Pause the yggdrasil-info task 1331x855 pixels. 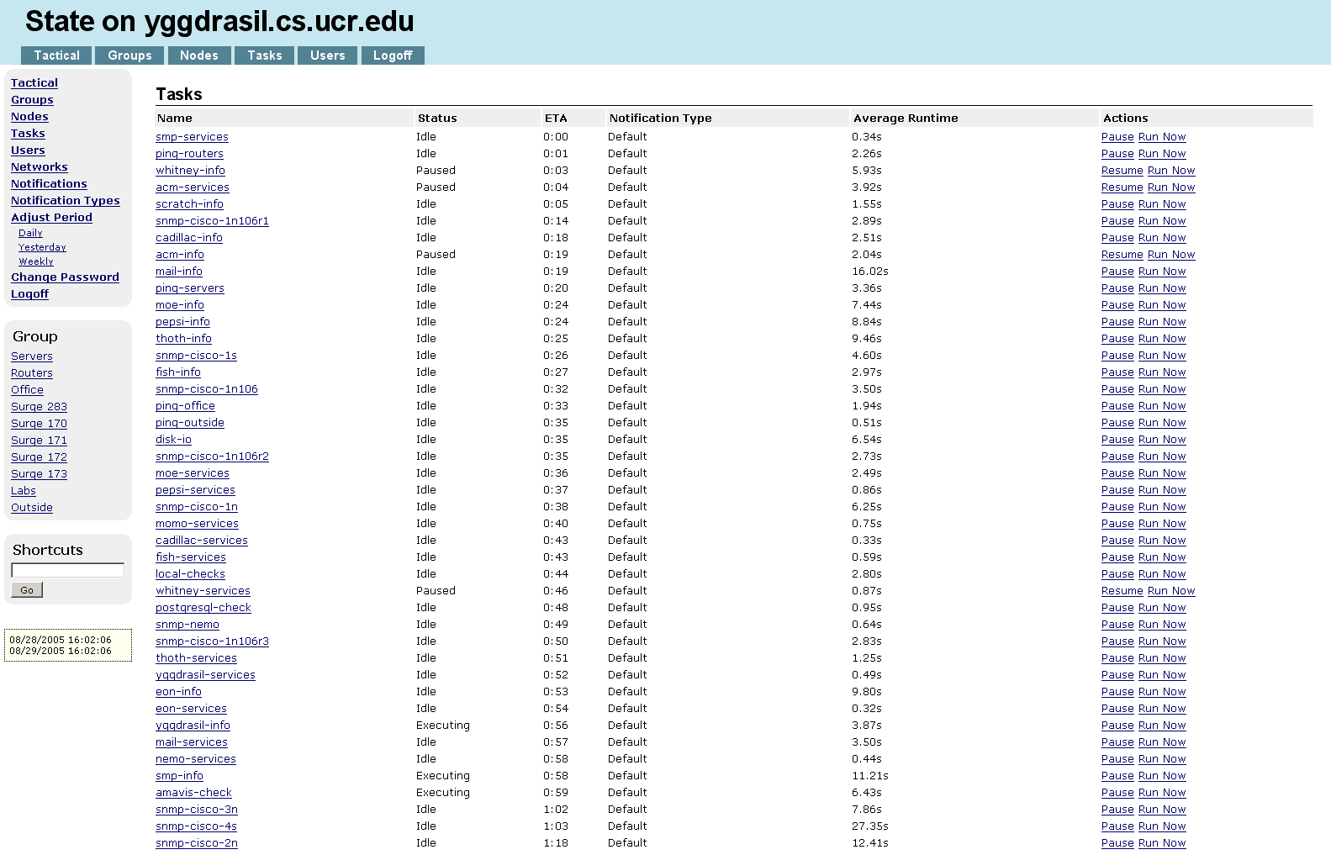tap(1117, 726)
